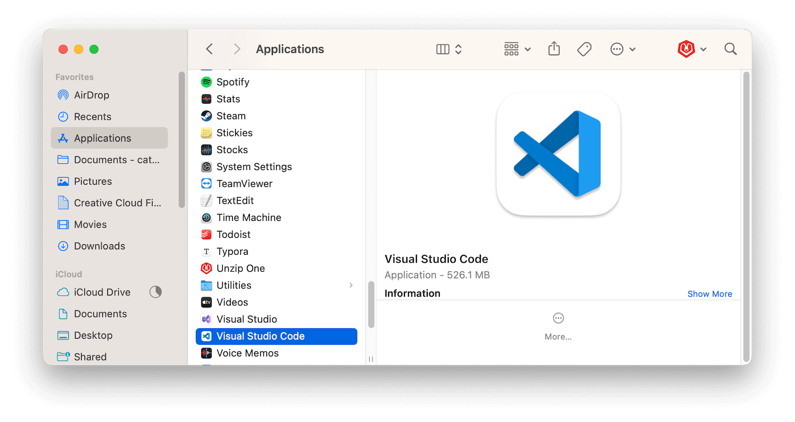The image size is (795, 422).
Task: Go to Downloads in the sidebar
Action: [x=99, y=246]
